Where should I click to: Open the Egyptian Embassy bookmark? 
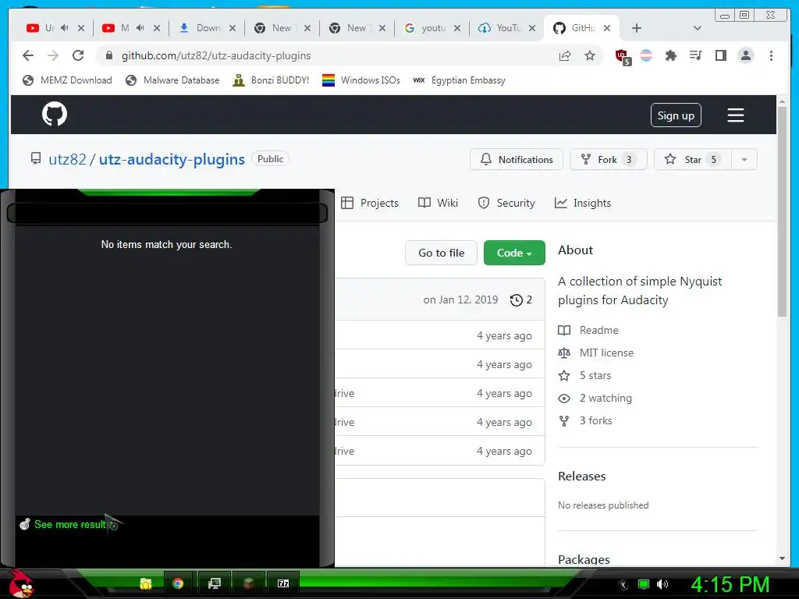(459, 80)
